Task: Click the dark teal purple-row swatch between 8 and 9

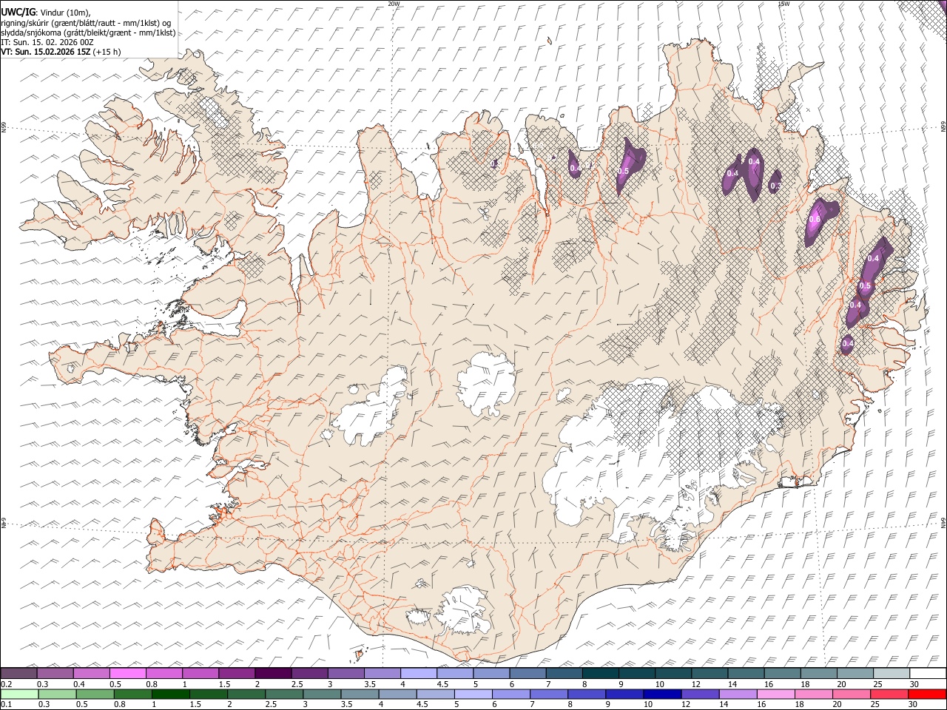Action: [x=599, y=673]
